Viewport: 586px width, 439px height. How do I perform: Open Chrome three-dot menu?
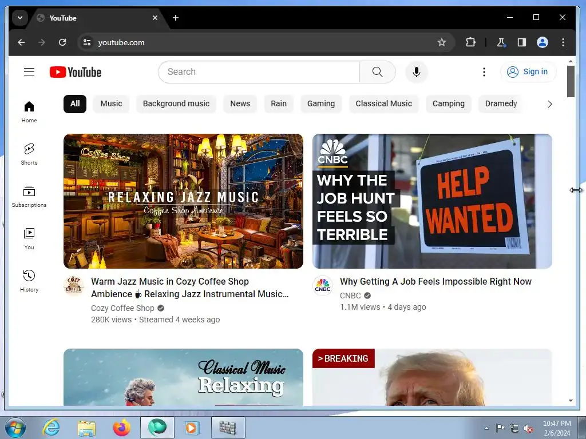(x=563, y=42)
